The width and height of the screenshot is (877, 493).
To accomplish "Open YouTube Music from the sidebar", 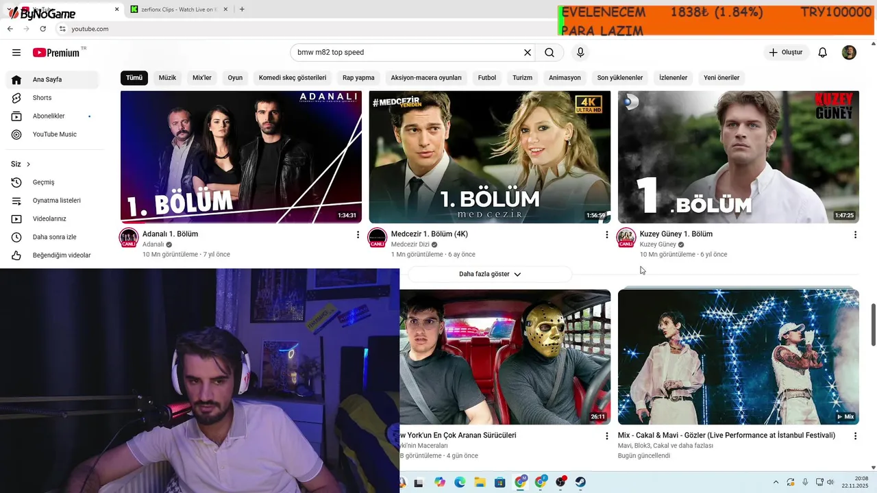I will [52, 134].
